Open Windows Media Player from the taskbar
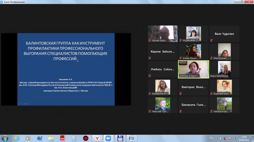254x142 pixels. [28, 138]
